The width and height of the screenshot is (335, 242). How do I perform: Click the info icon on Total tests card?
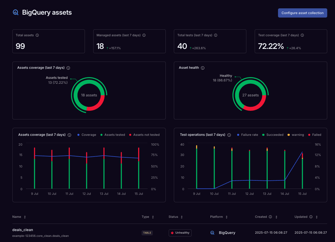[216, 35]
